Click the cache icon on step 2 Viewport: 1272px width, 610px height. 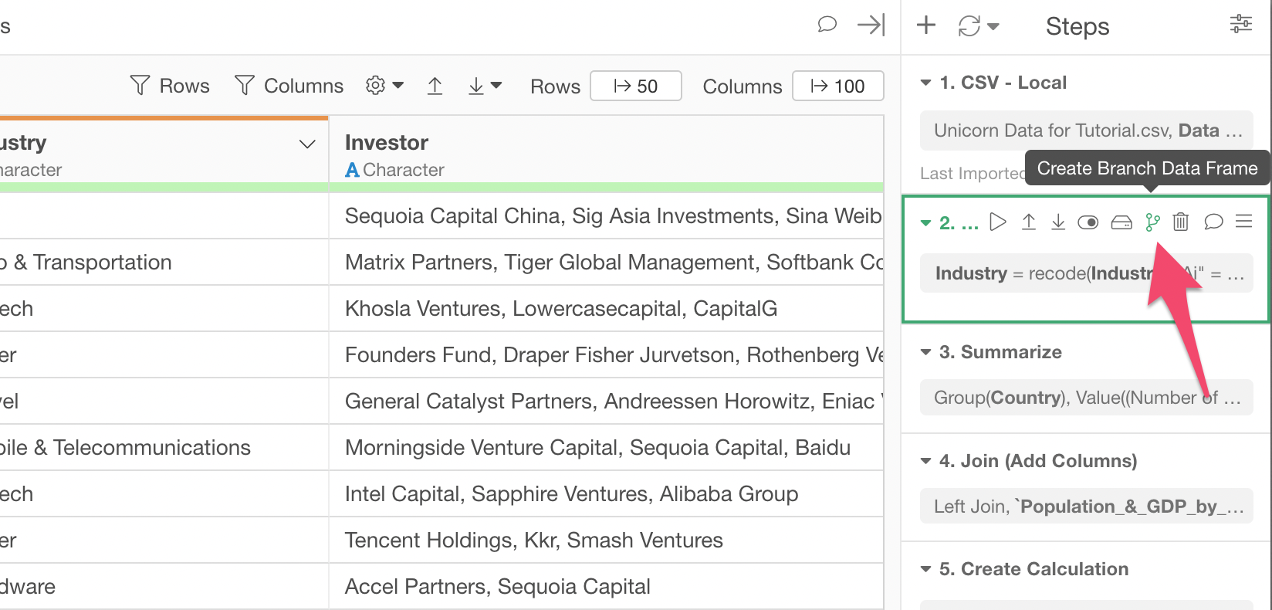[1121, 223]
